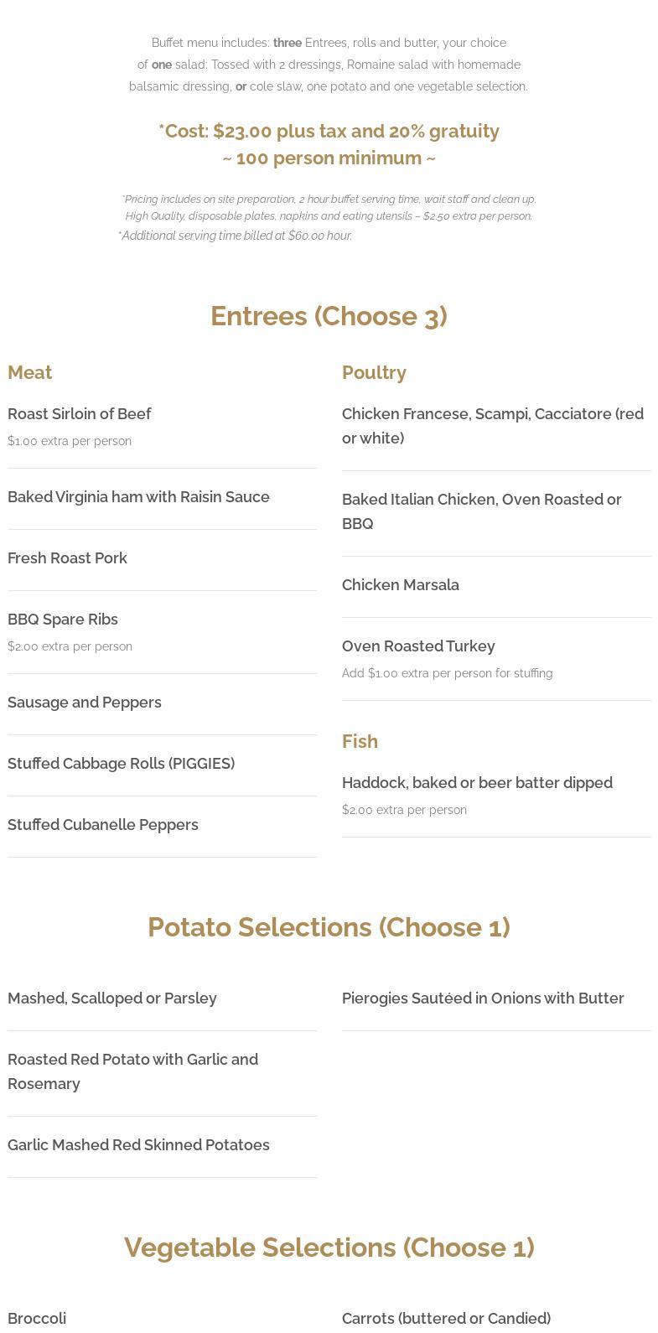Select Roasted Red Potato with Garlic and Rosemary

click(x=133, y=1071)
